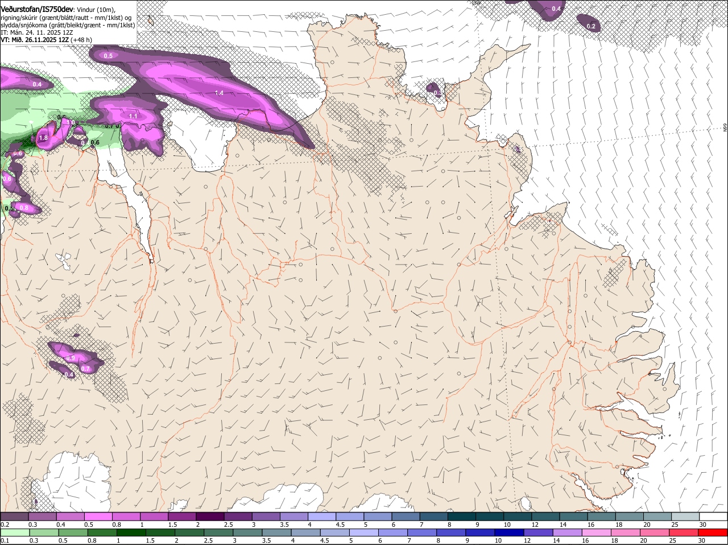Click the 1.1 precipitation value on the map
Viewport: 728px width, 545px height.
[x=133, y=116]
